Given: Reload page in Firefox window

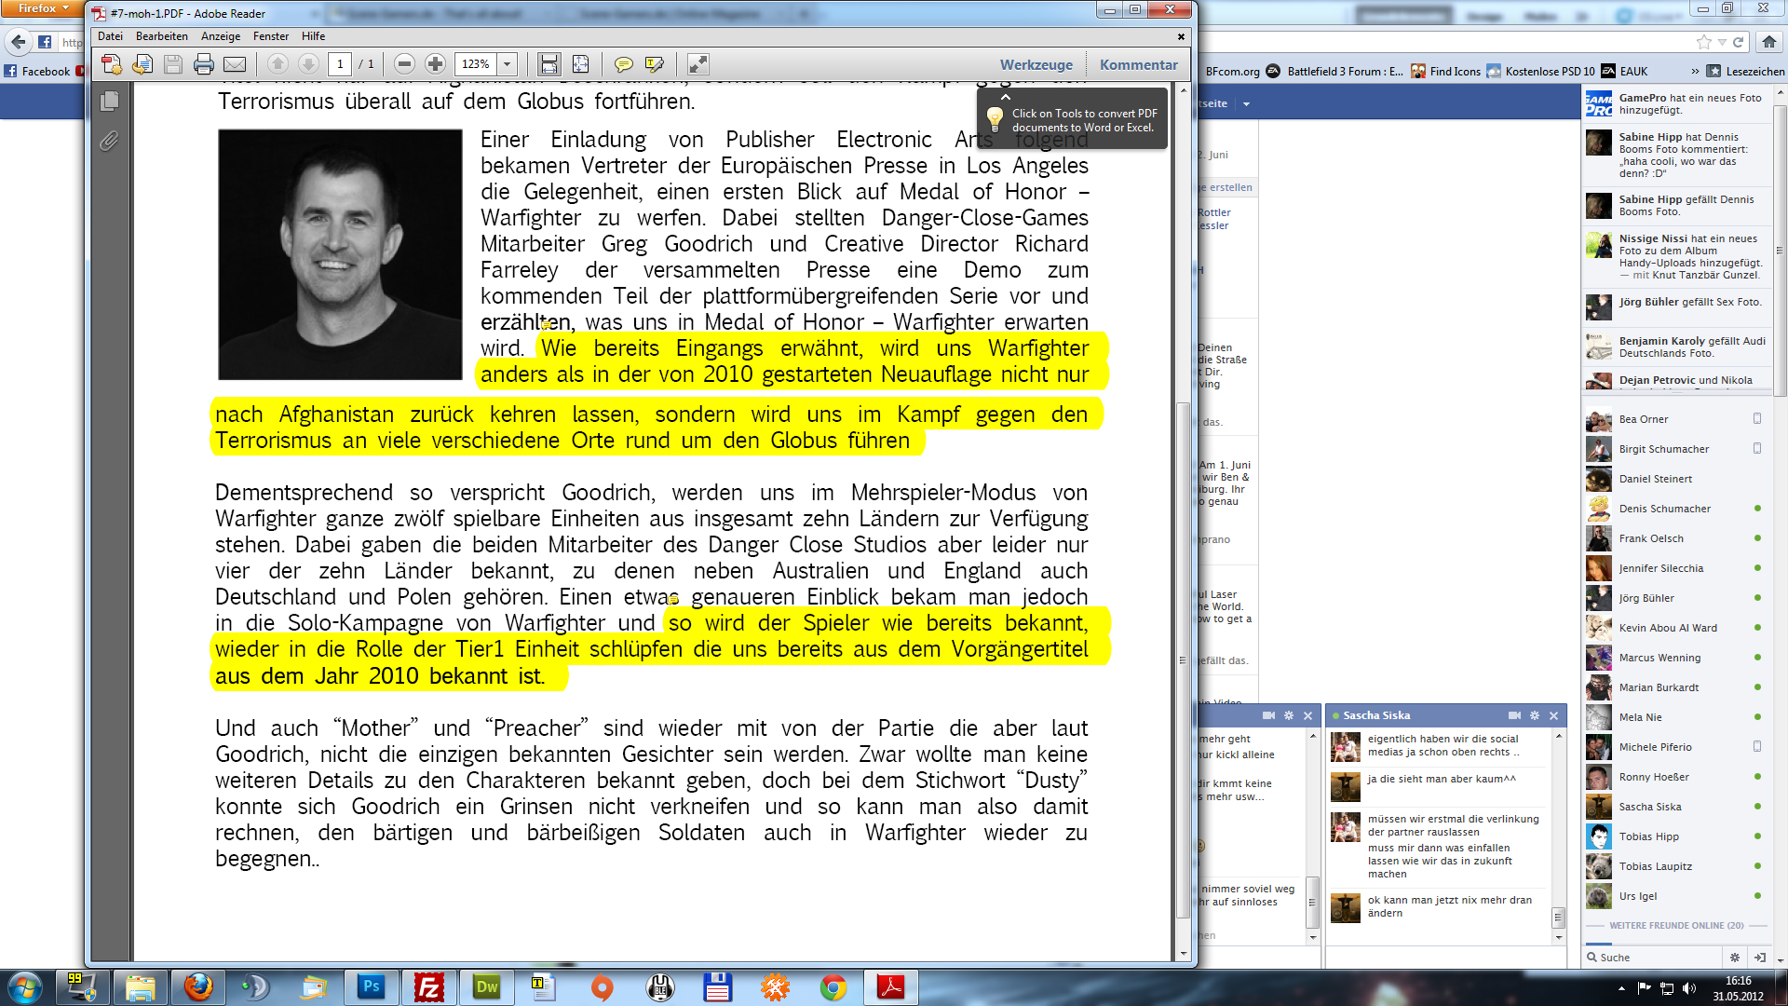Looking at the screenshot, I should click(1738, 42).
